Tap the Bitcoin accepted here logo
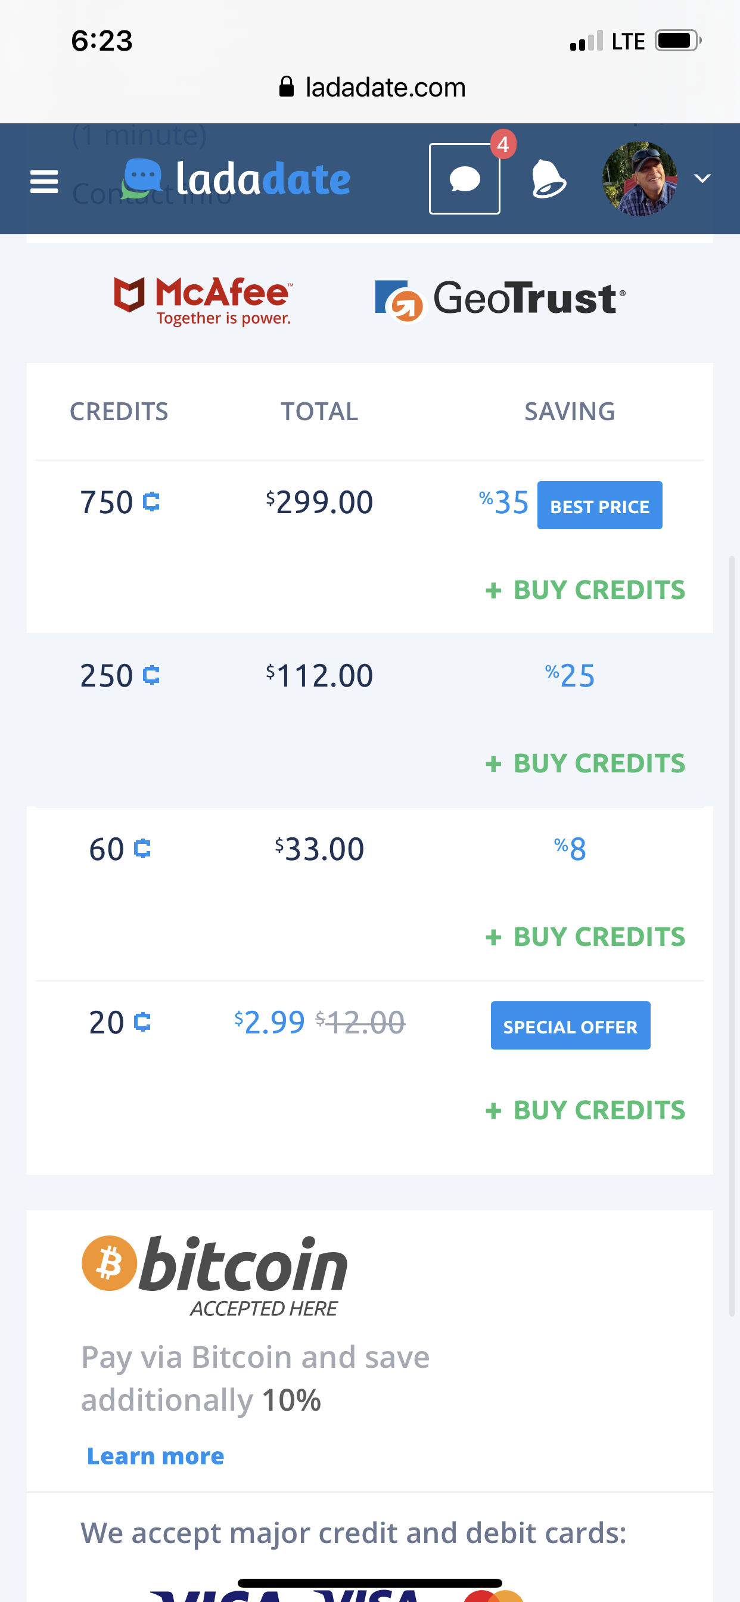 (x=214, y=1275)
